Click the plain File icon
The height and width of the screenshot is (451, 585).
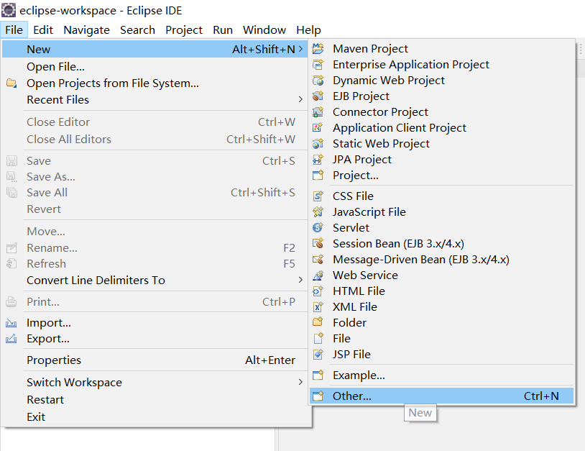318,338
